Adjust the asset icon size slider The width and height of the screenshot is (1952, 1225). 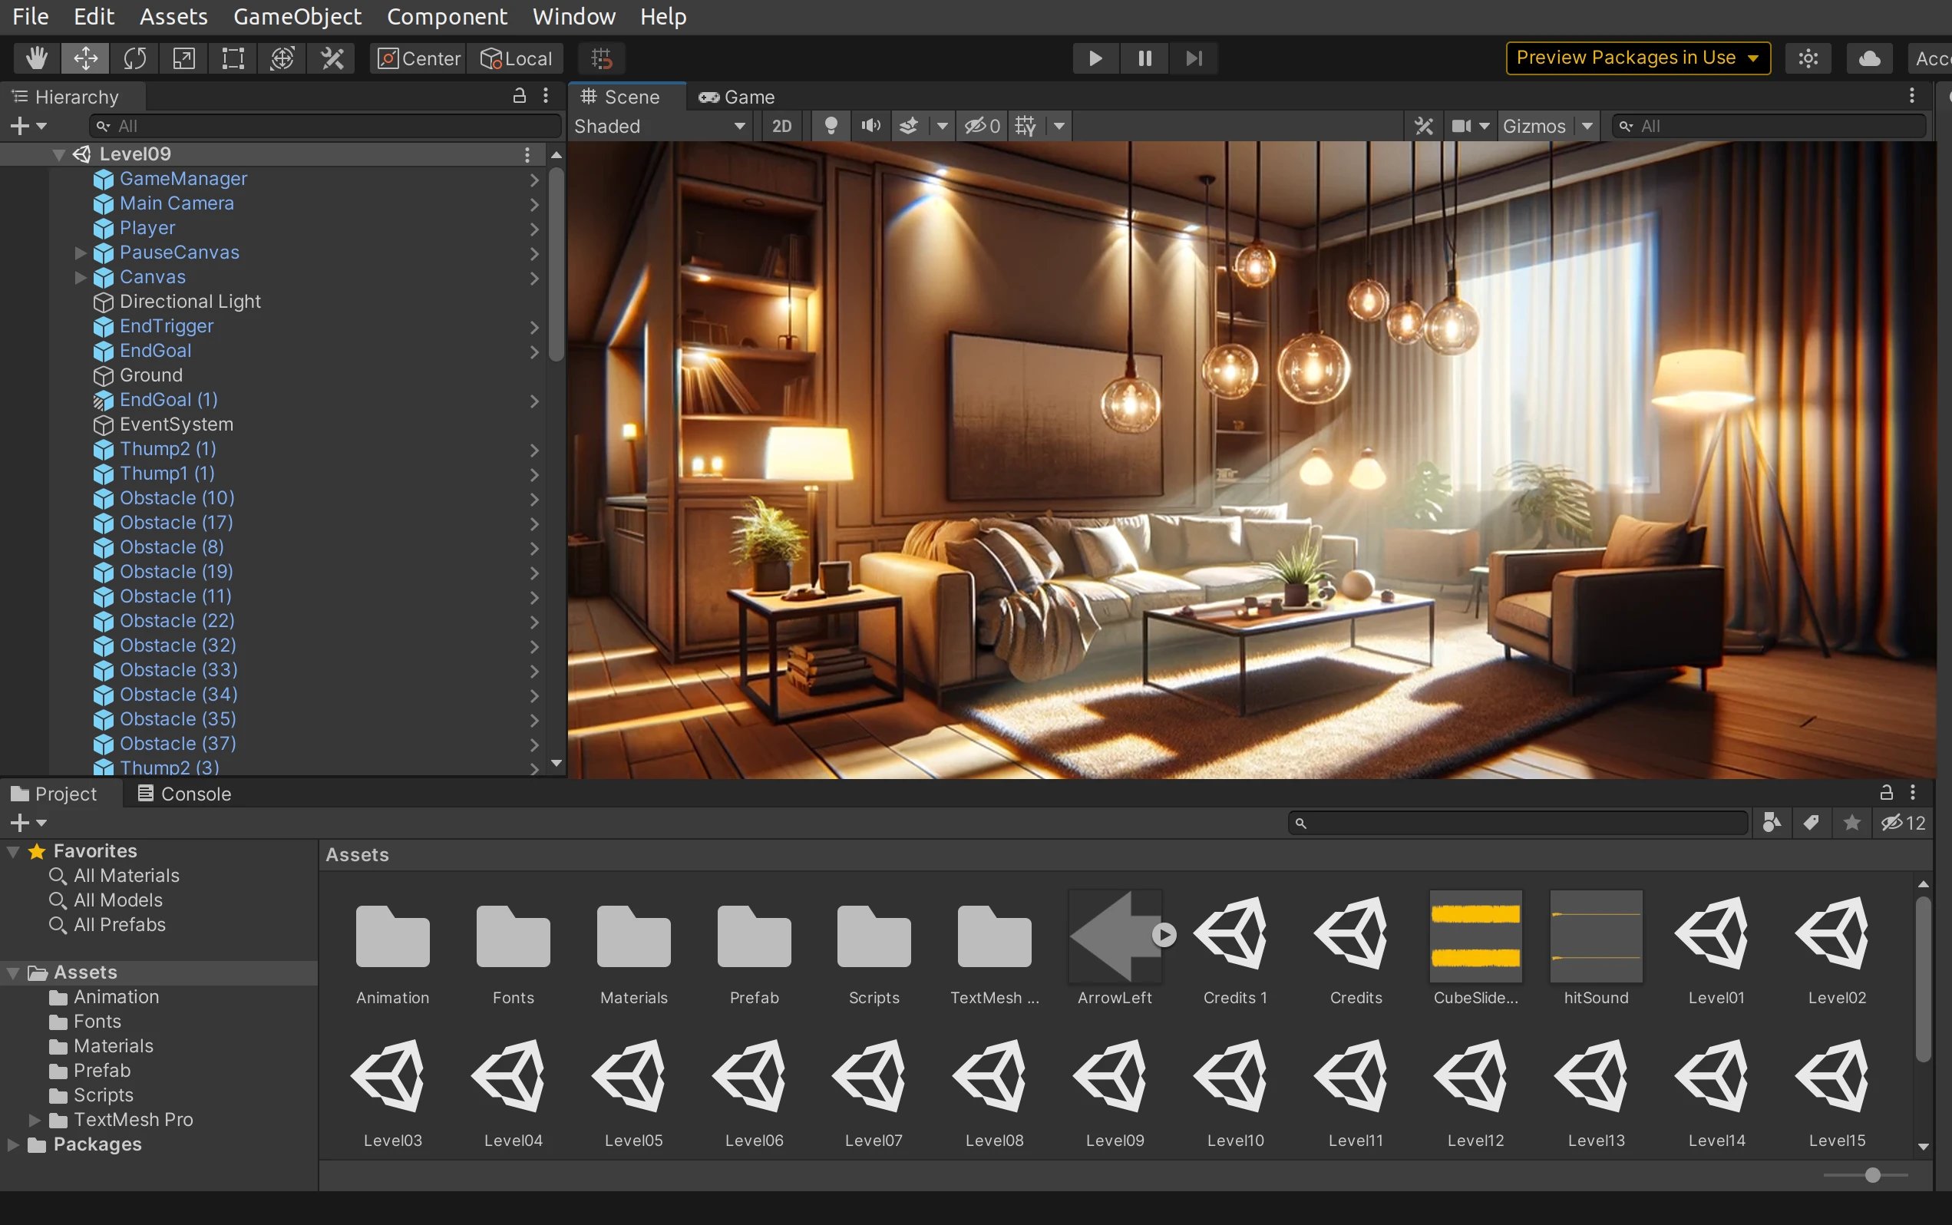tap(1871, 1175)
